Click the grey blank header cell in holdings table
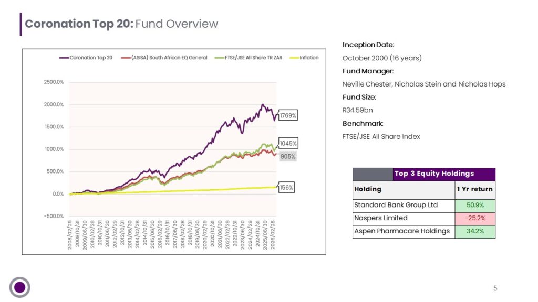 tap(373, 174)
